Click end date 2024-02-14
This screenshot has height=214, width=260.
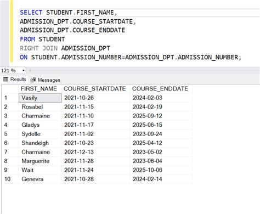coord(161,179)
